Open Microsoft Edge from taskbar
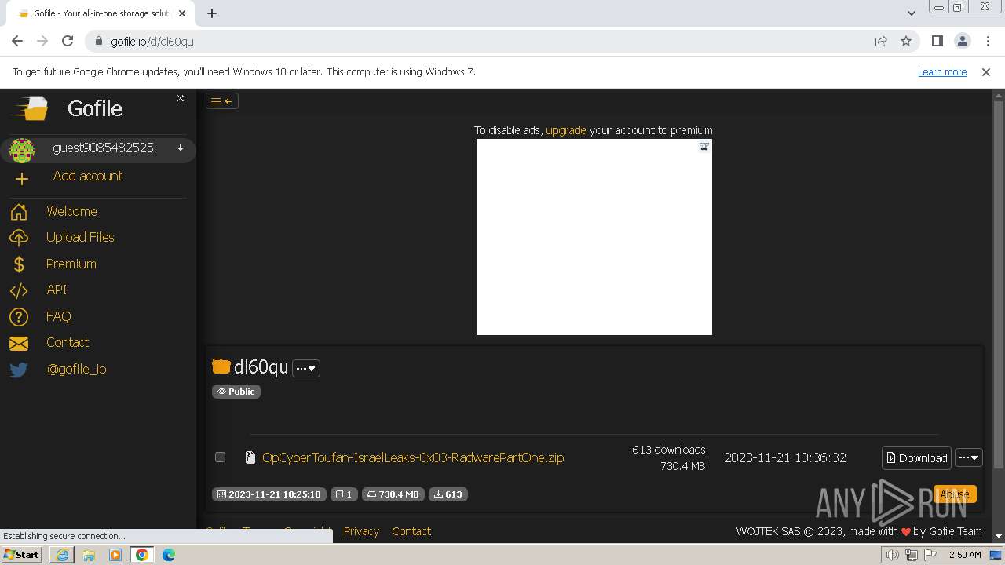Screen dimensions: 1005x565 pyautogui.click(x=169, y=554)
